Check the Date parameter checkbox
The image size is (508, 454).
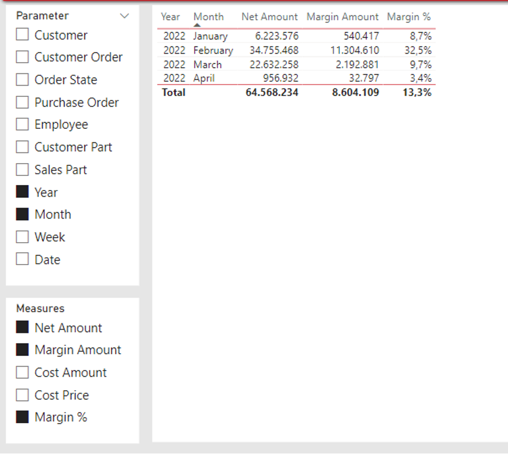point(22,259)
